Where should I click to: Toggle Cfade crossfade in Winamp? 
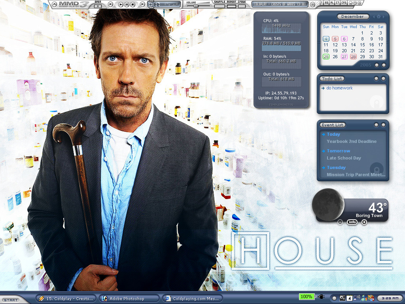pyautogui.click(x=242, y=6)
